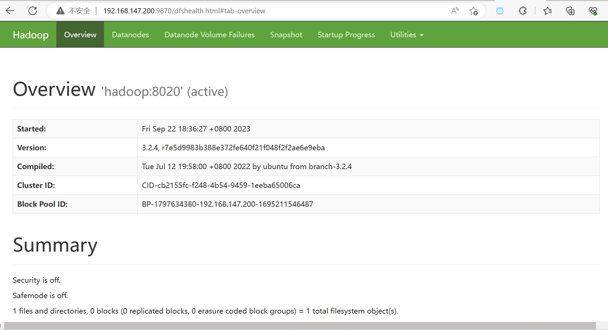
Task: Open the collections icon
Action: [570, 11]
